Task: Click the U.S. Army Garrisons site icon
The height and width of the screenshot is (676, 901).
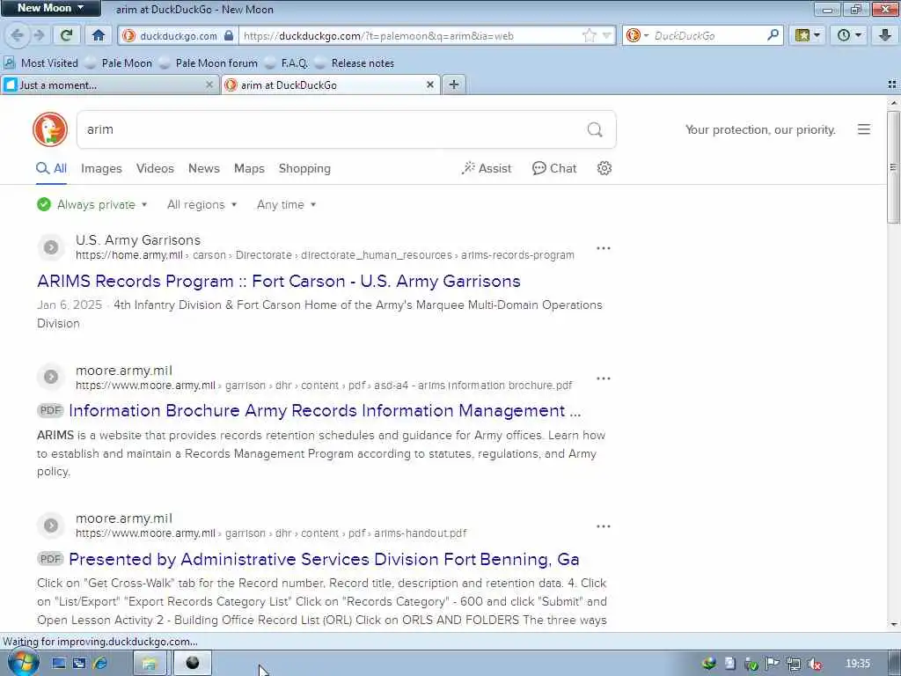Action: coord(51,247)
